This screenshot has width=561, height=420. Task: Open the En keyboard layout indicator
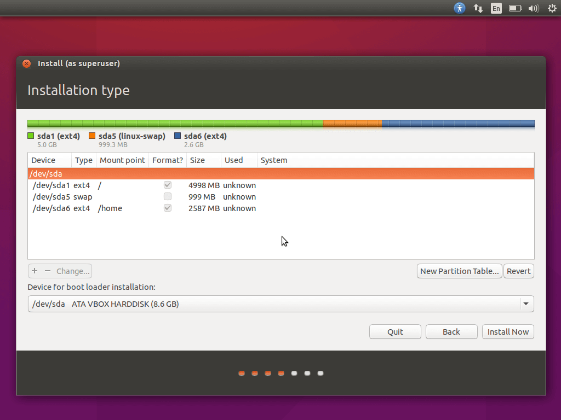[496, 8]
